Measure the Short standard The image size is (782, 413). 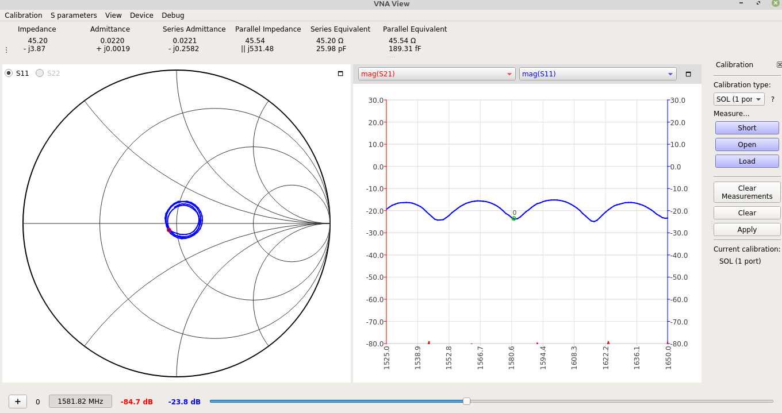tap(747, 128)
